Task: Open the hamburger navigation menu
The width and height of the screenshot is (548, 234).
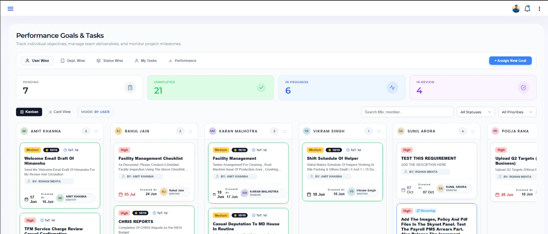Action: coord(10,9)
